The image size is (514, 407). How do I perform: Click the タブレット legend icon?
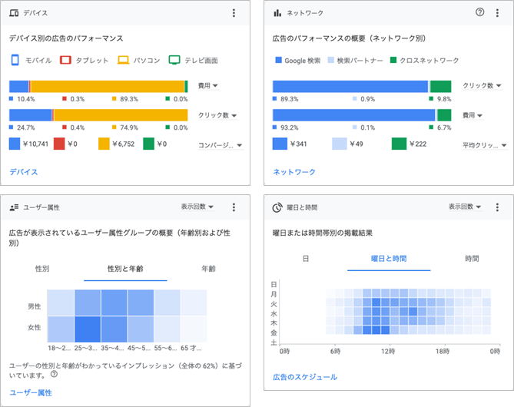click(65, 60)
